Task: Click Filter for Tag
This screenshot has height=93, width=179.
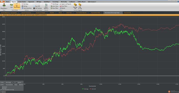Action: point(80,6)
